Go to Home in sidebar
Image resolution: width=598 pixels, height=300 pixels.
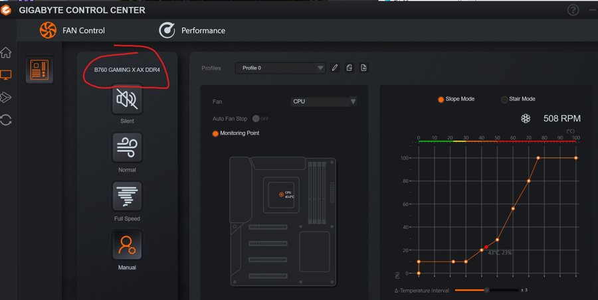[x=6, y=52]
